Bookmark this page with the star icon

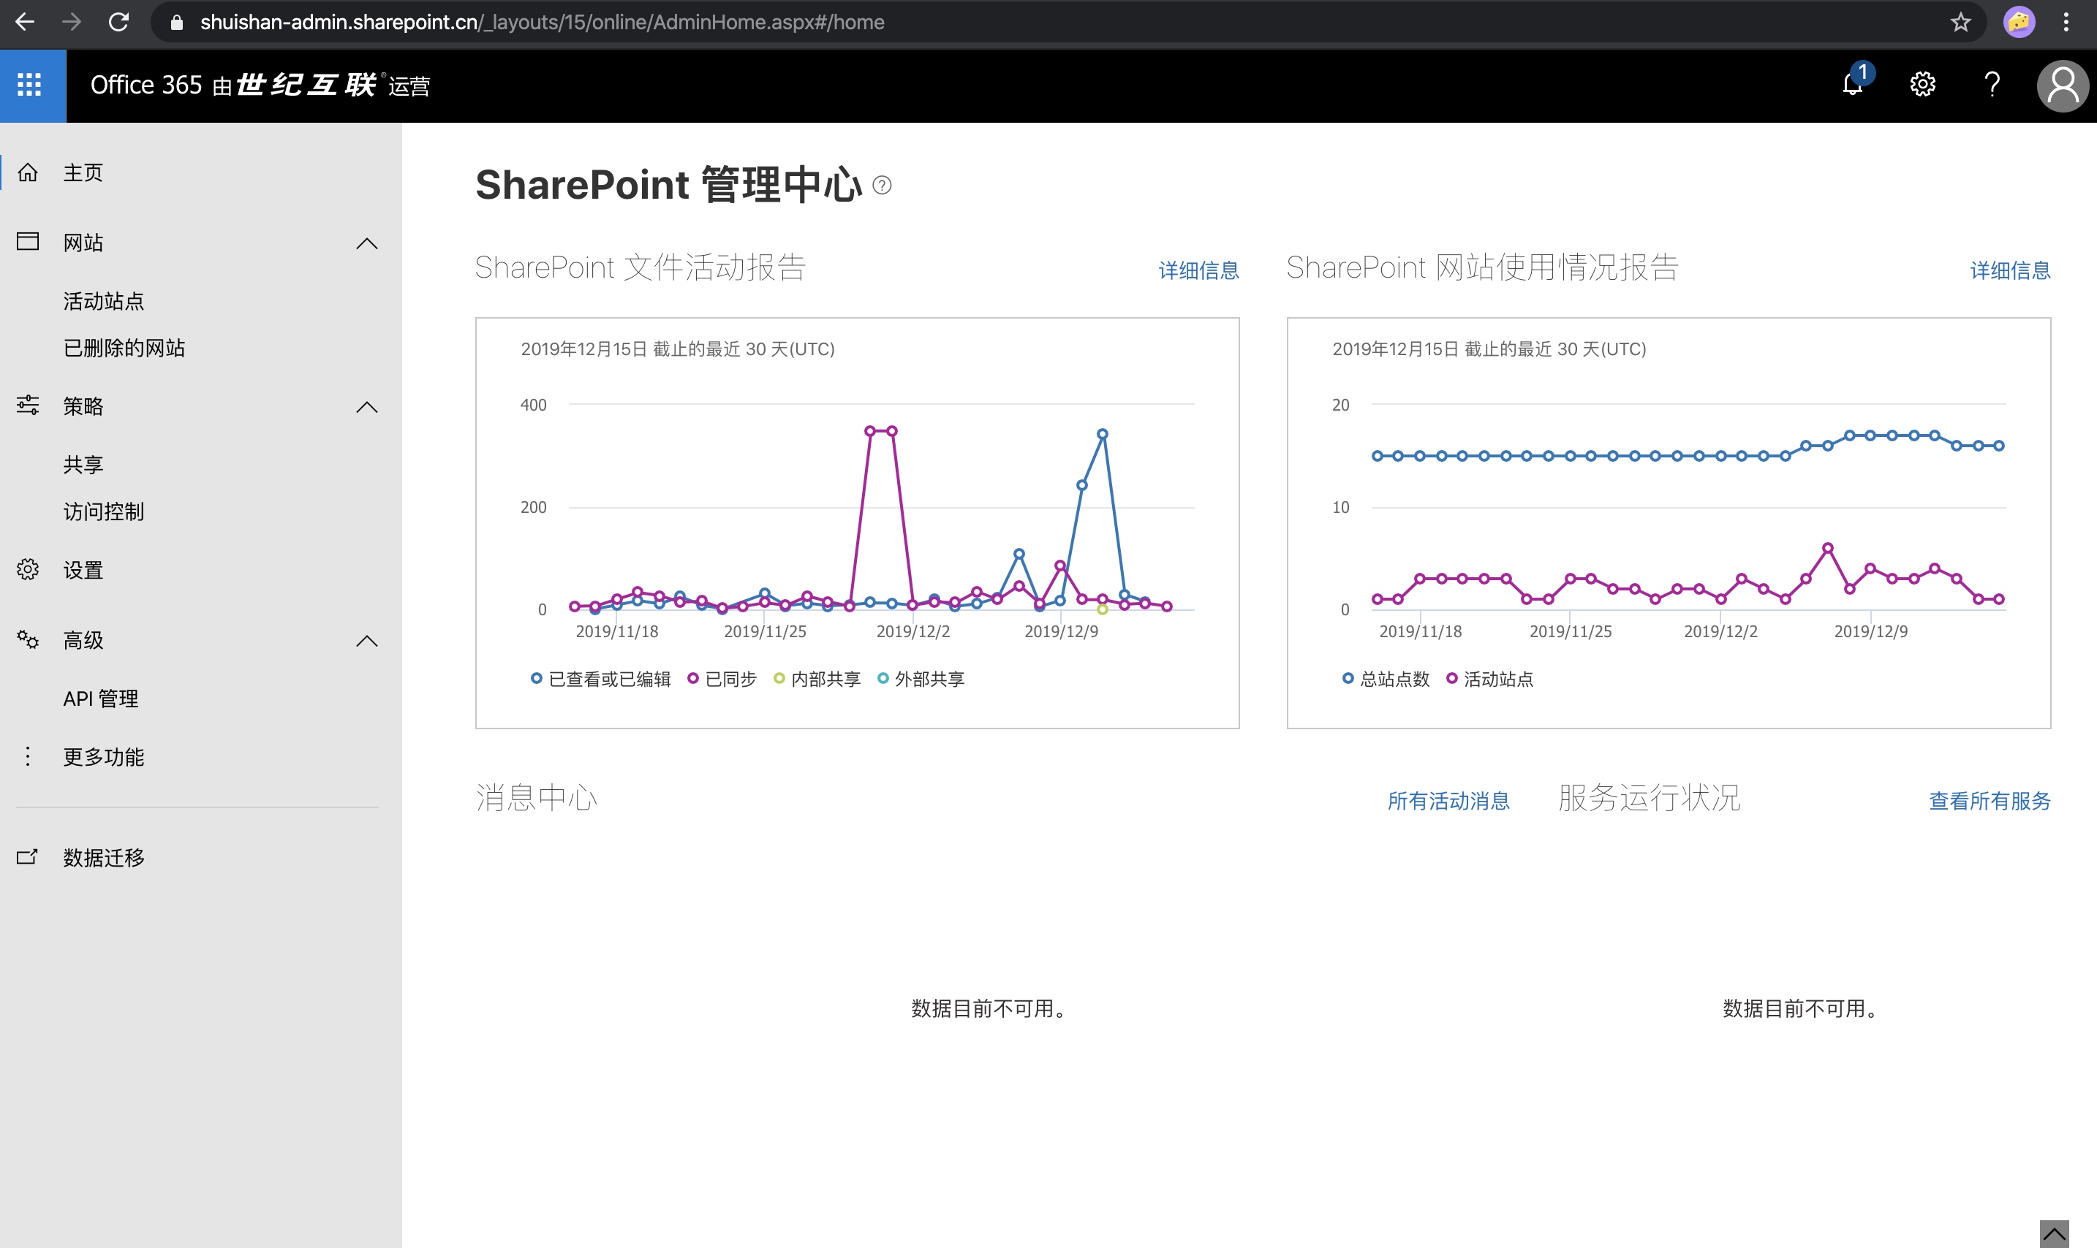1961,23
